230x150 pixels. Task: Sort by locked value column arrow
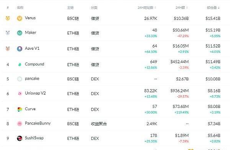tap(219, 8)
